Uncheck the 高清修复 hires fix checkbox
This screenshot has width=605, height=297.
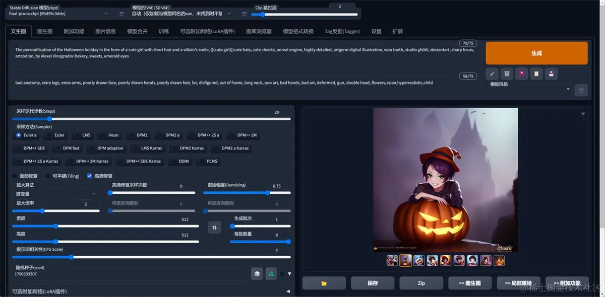click(89, 176)
